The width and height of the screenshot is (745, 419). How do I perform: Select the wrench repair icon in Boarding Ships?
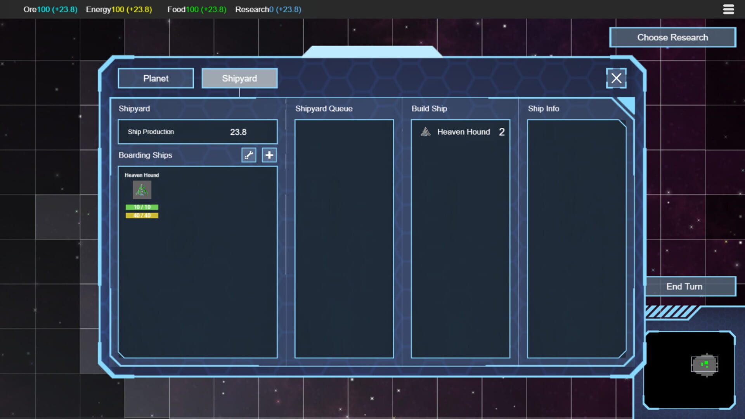click(249, 155)
